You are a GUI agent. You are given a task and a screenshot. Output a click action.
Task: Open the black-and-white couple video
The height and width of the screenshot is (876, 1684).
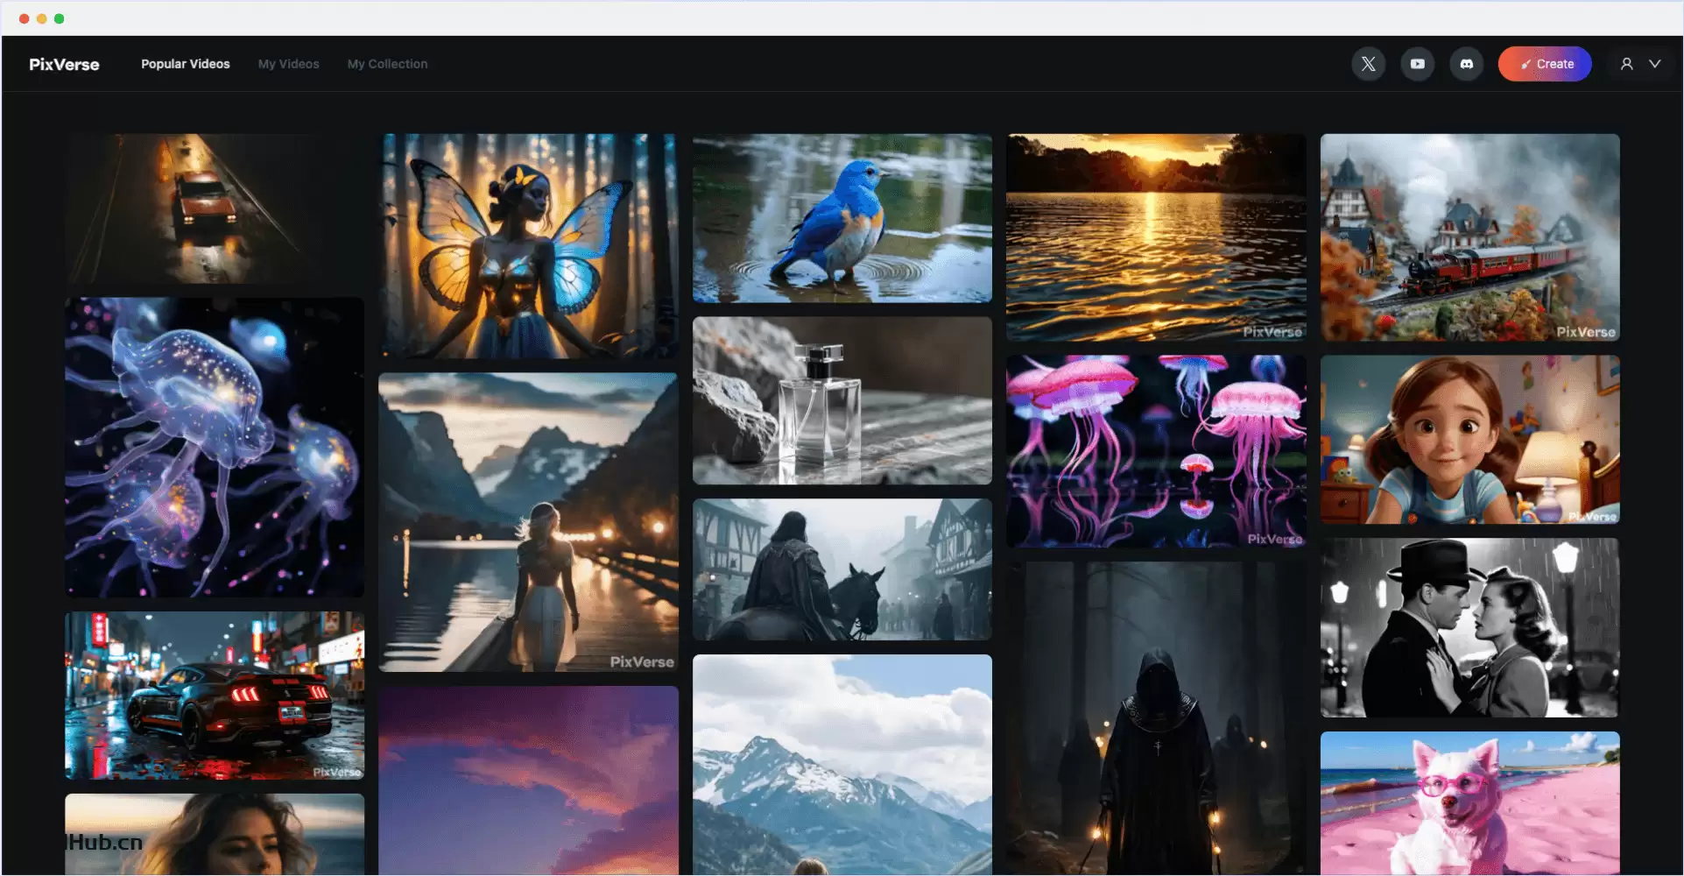[x=1470, y=628]
